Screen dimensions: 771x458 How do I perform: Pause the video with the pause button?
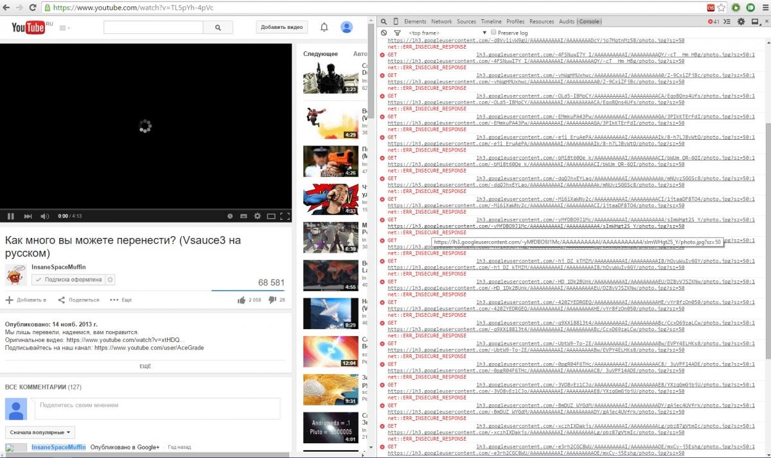pyautogui.click(x=11, y=216)
